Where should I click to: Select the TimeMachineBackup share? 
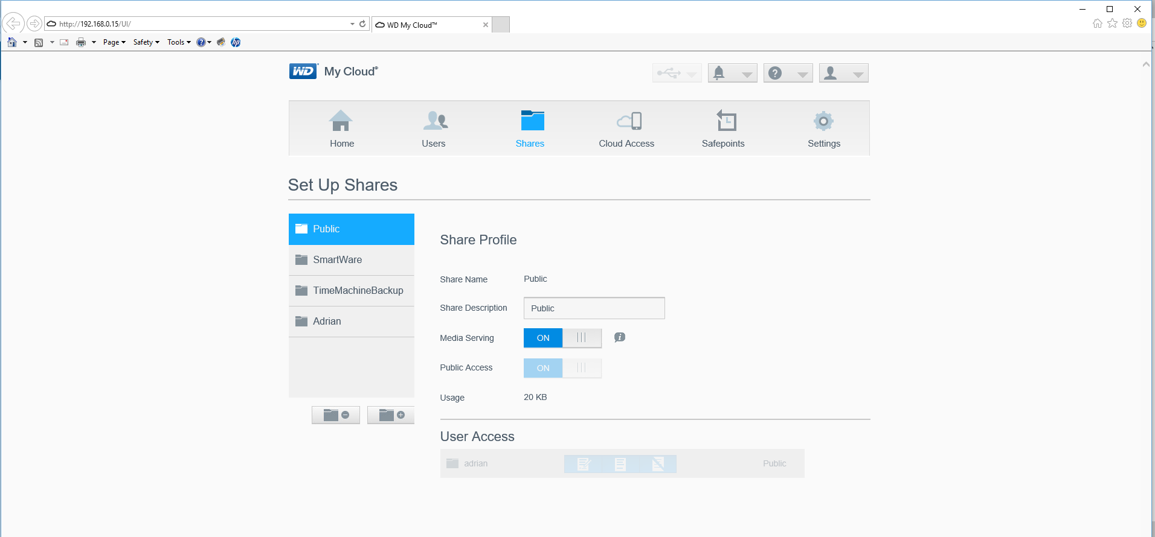[352, 291]
